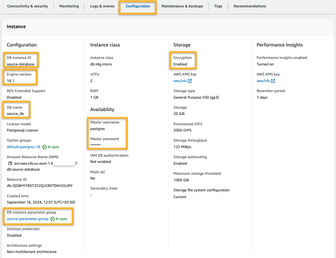Image resolution: width=336 pixels, height=258 pixels.
Task: Click the redacted account number in the ARN
Action: [x=64, y=163]
